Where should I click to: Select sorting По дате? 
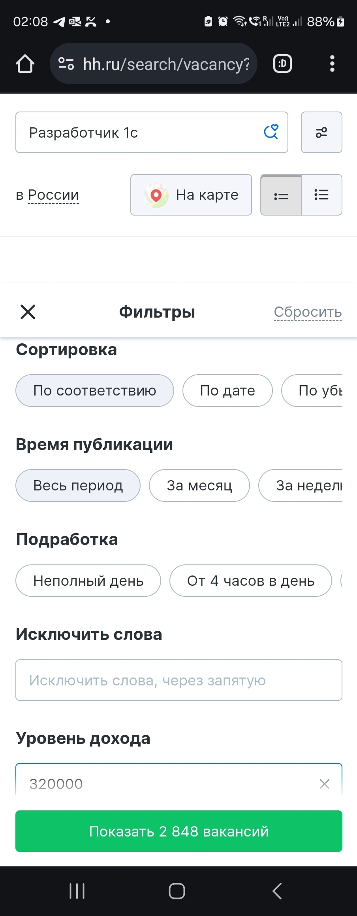point(227,390)
